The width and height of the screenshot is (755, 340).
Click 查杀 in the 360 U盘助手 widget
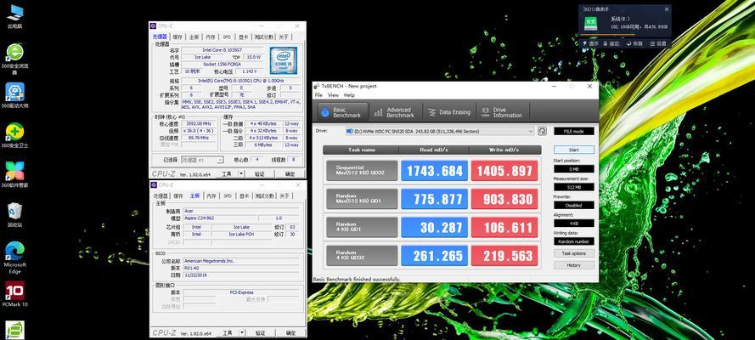click(591, 43)
